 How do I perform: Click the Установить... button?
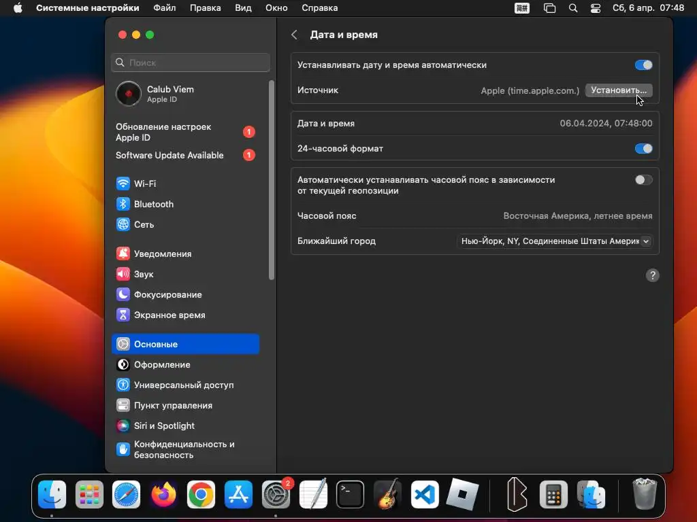pos(619,90)
